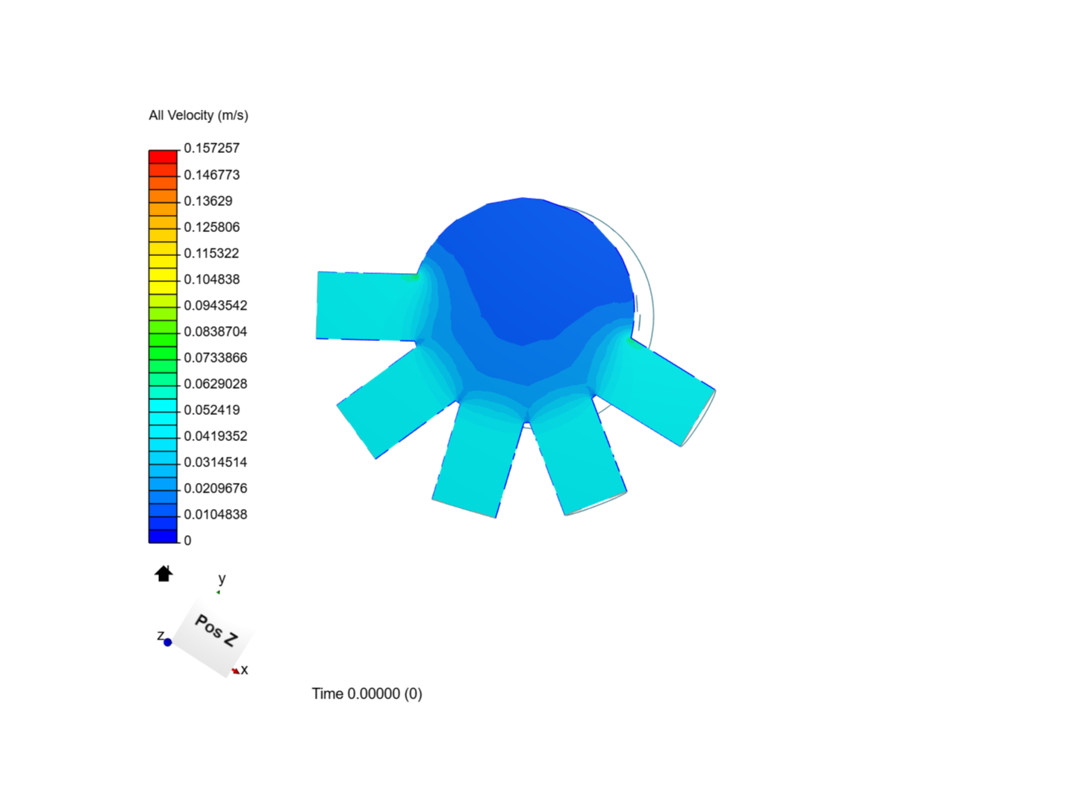Select legend value 0.13629
The width and height of the screenshot is (1075, 806).
208,201
